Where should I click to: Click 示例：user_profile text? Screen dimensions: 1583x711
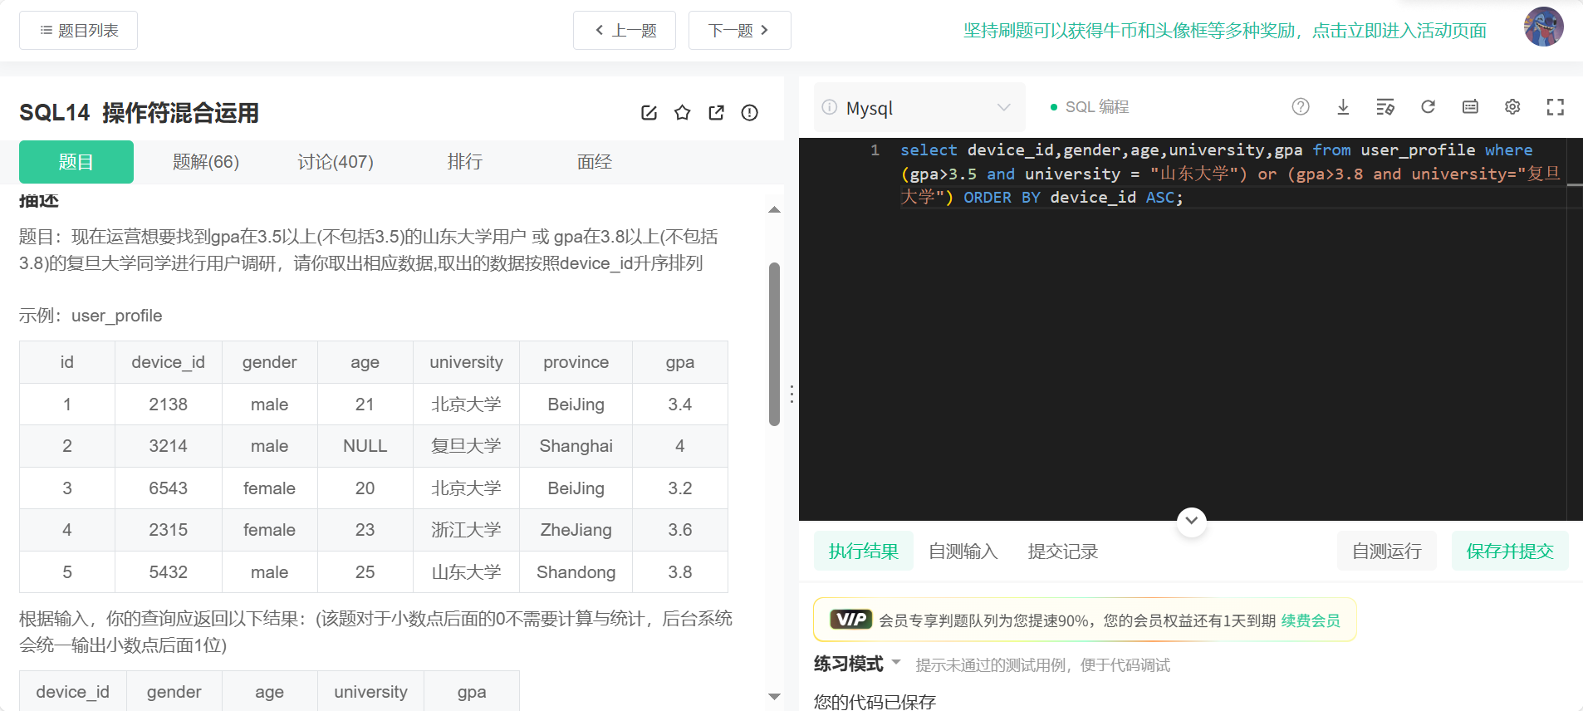click(x=91, y=316)
